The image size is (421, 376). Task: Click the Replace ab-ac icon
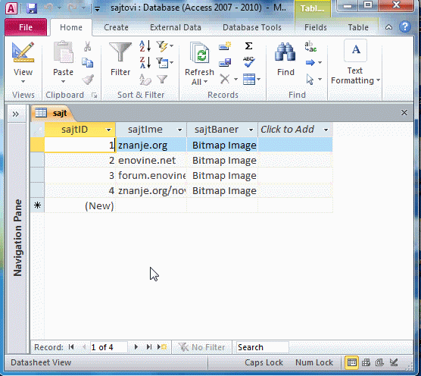coord(310,46)
